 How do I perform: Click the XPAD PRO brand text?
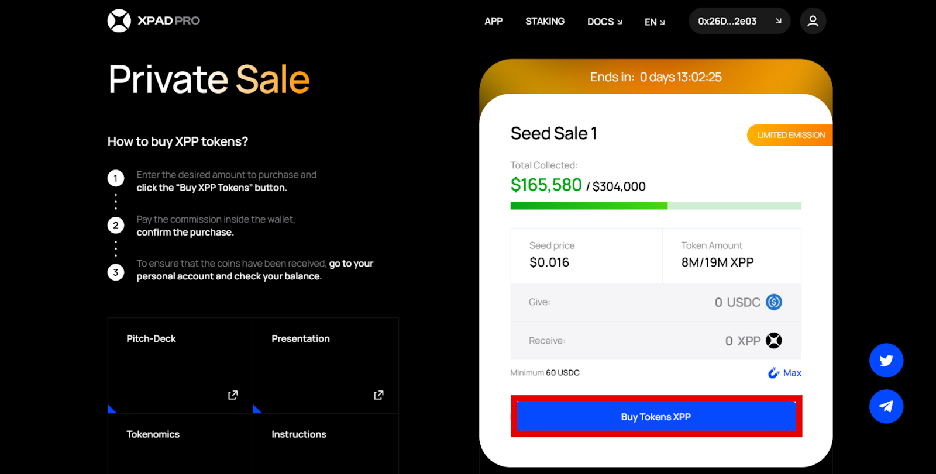(x=168, y=21)
